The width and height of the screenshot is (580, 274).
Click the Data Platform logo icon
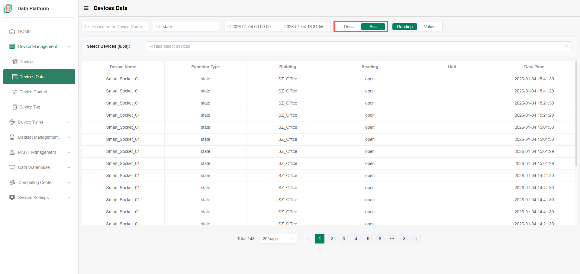click(x=8, y=9)
